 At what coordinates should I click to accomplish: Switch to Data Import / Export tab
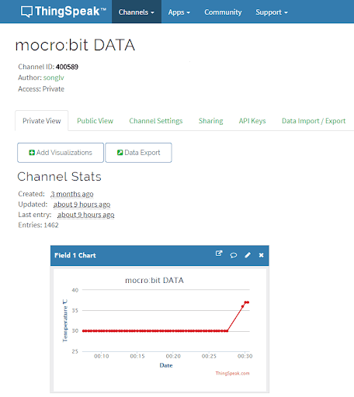click(x=314, y=121)
